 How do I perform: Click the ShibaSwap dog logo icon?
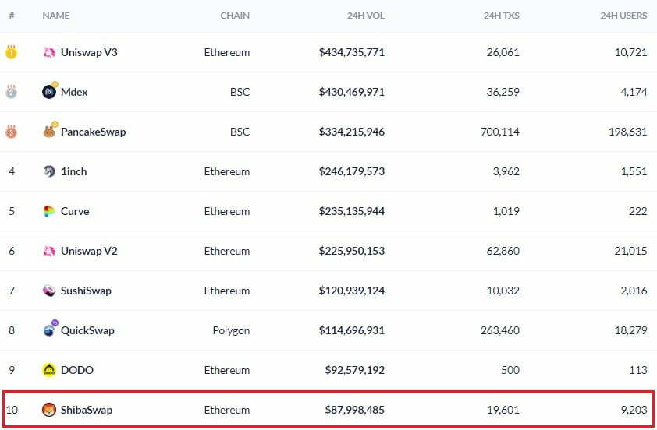coord(48,410)
